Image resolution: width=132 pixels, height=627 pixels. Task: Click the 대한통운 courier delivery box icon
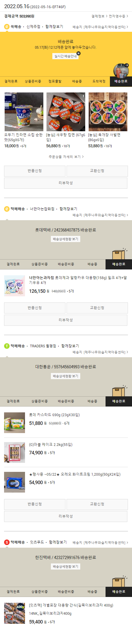point(119,391)
